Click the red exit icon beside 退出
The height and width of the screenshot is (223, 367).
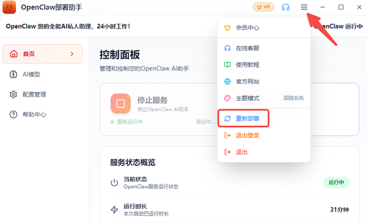pyautogui.click(x=228, y=152)
